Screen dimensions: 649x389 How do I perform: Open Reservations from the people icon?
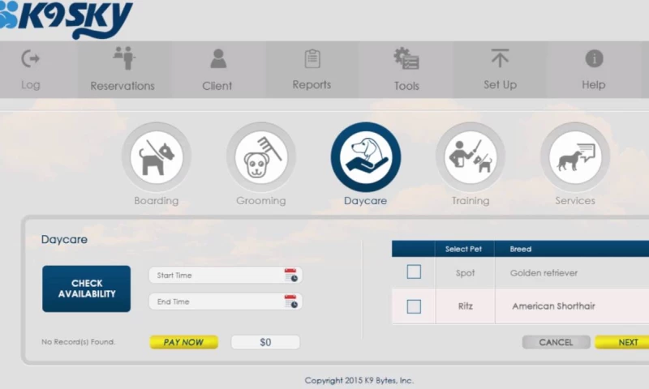click(124, 58)
